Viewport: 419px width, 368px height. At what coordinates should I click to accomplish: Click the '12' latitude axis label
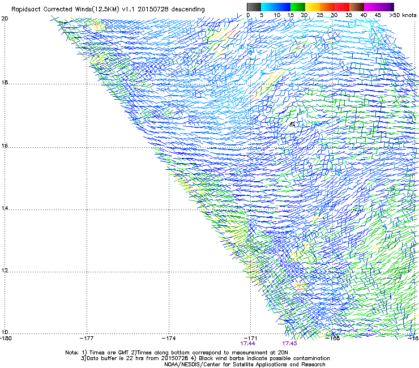(5, 271)
